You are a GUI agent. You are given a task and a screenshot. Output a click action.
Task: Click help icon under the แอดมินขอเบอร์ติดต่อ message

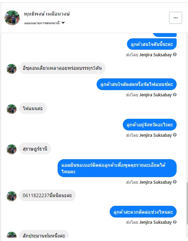[x=175, y=182]
